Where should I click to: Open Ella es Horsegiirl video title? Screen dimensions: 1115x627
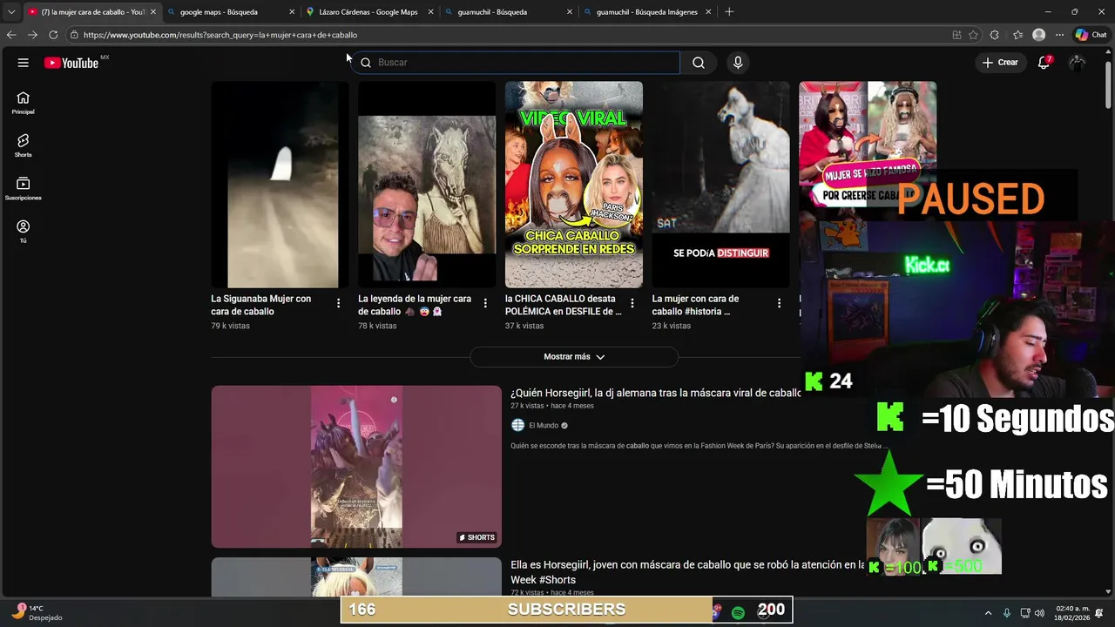687,572
